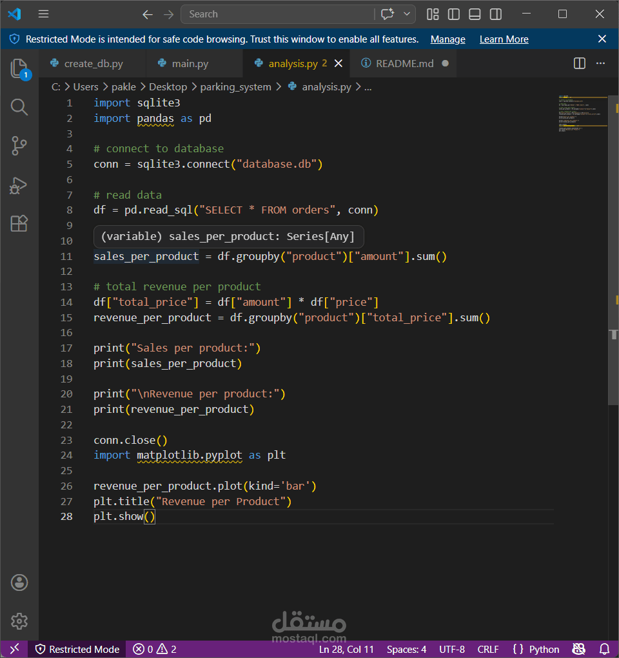Screen dimensions: 619x658
Task: Open the Manage gear icon
Action: (x=19, y=621)
